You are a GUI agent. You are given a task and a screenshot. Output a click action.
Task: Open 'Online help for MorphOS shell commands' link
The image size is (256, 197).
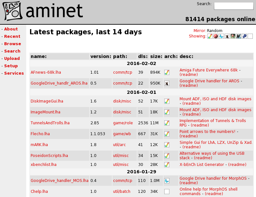click(208, 192)
